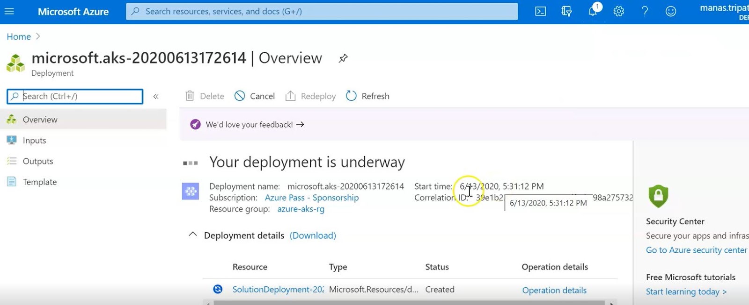Open the feedback smiley icon

click(671, 11)
